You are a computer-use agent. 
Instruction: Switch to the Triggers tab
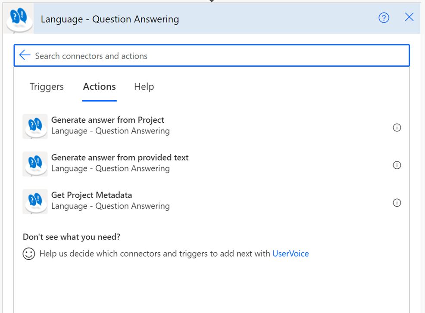click(x=47, y=87)
